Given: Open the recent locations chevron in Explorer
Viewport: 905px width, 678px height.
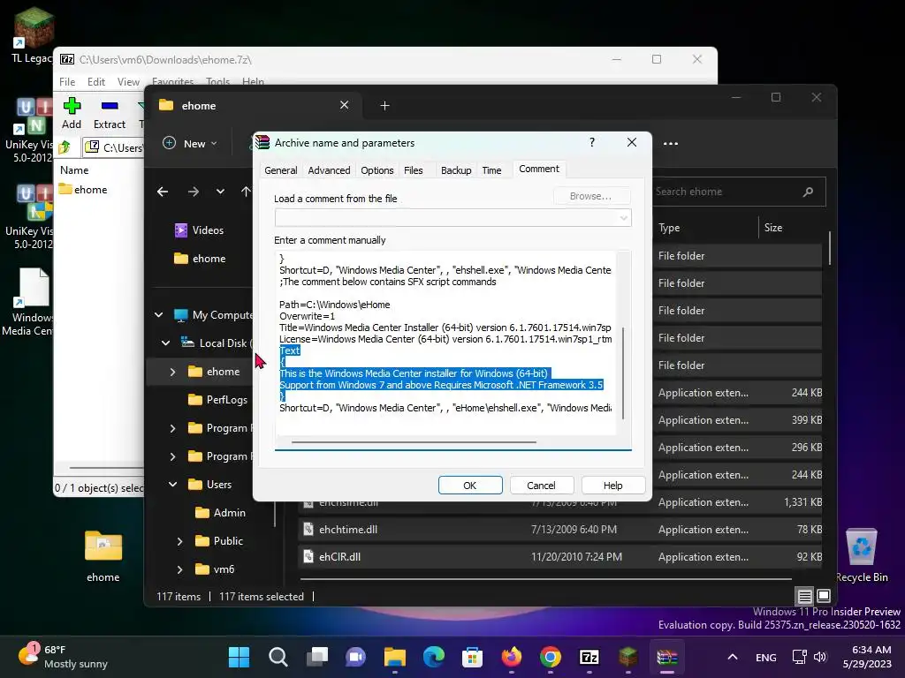Looking at the screenshot, I should (x=220, y=192).
